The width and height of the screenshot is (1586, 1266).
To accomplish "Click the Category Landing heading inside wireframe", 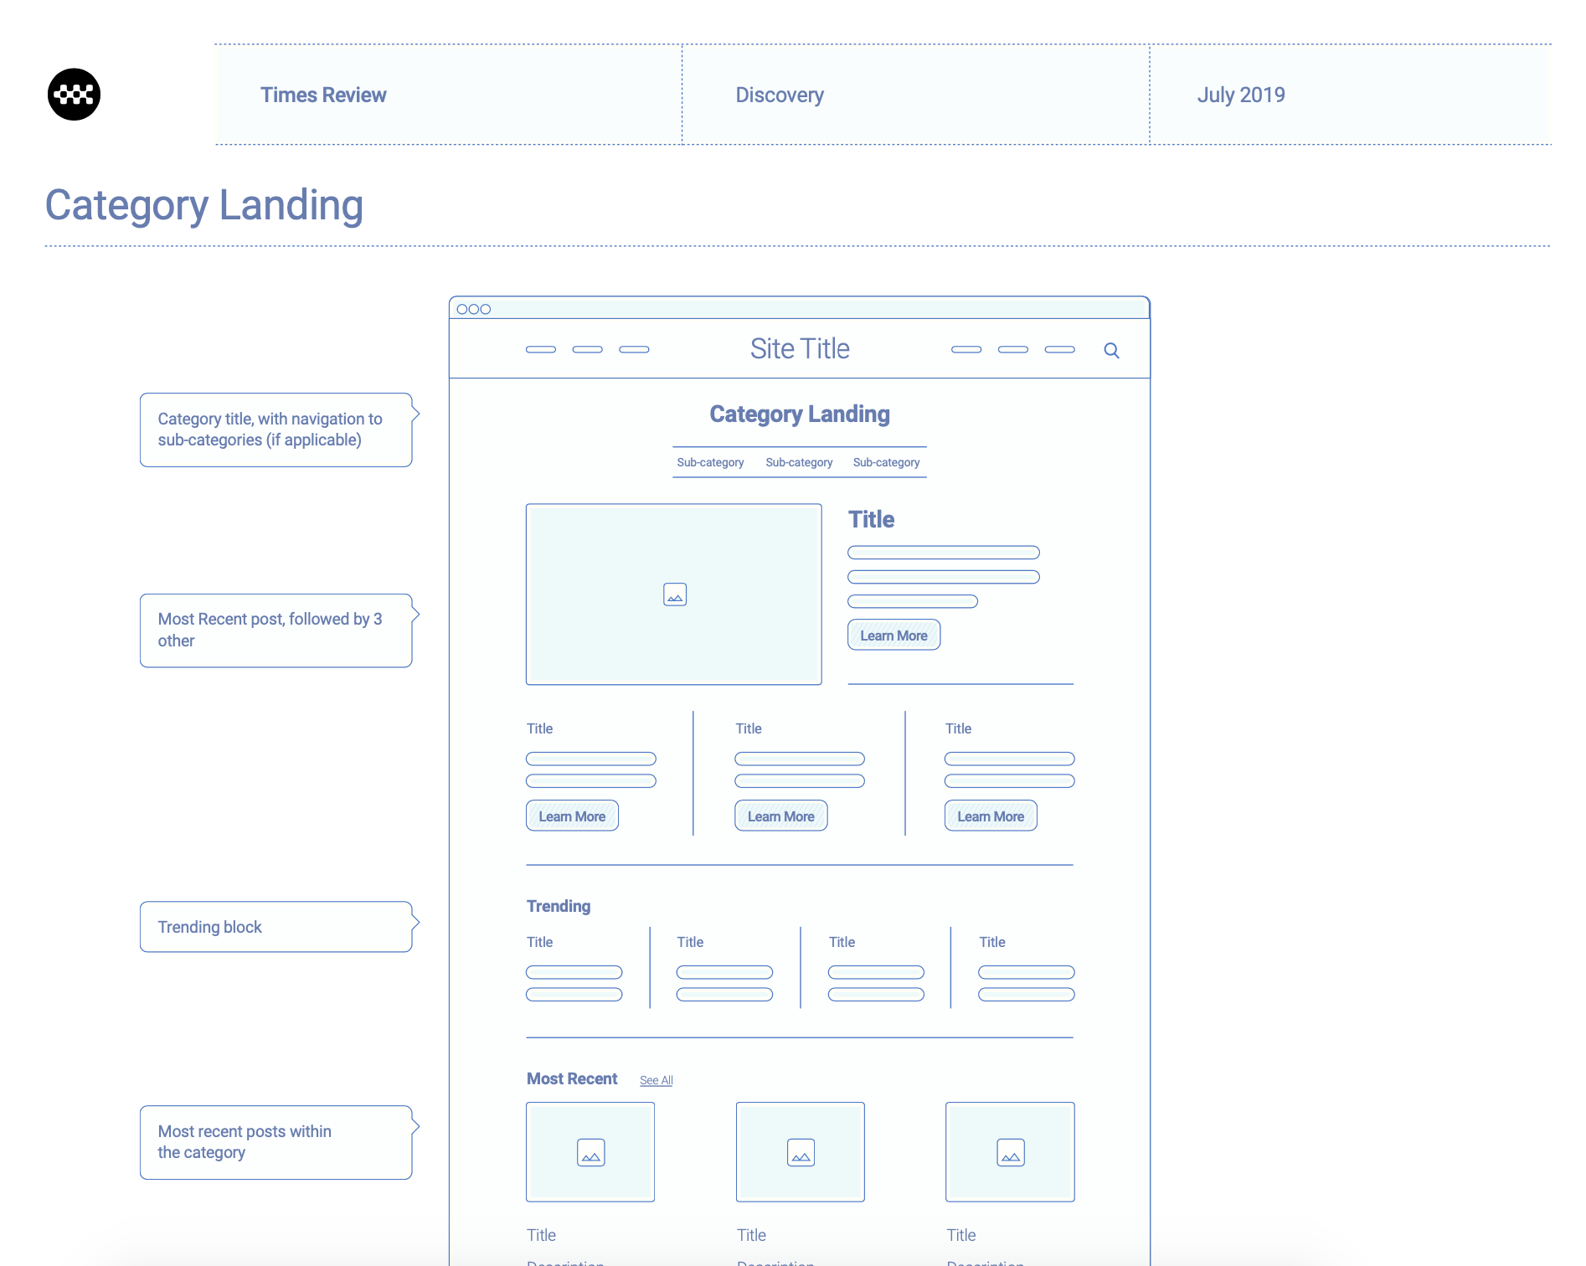I will coord(800,414).
